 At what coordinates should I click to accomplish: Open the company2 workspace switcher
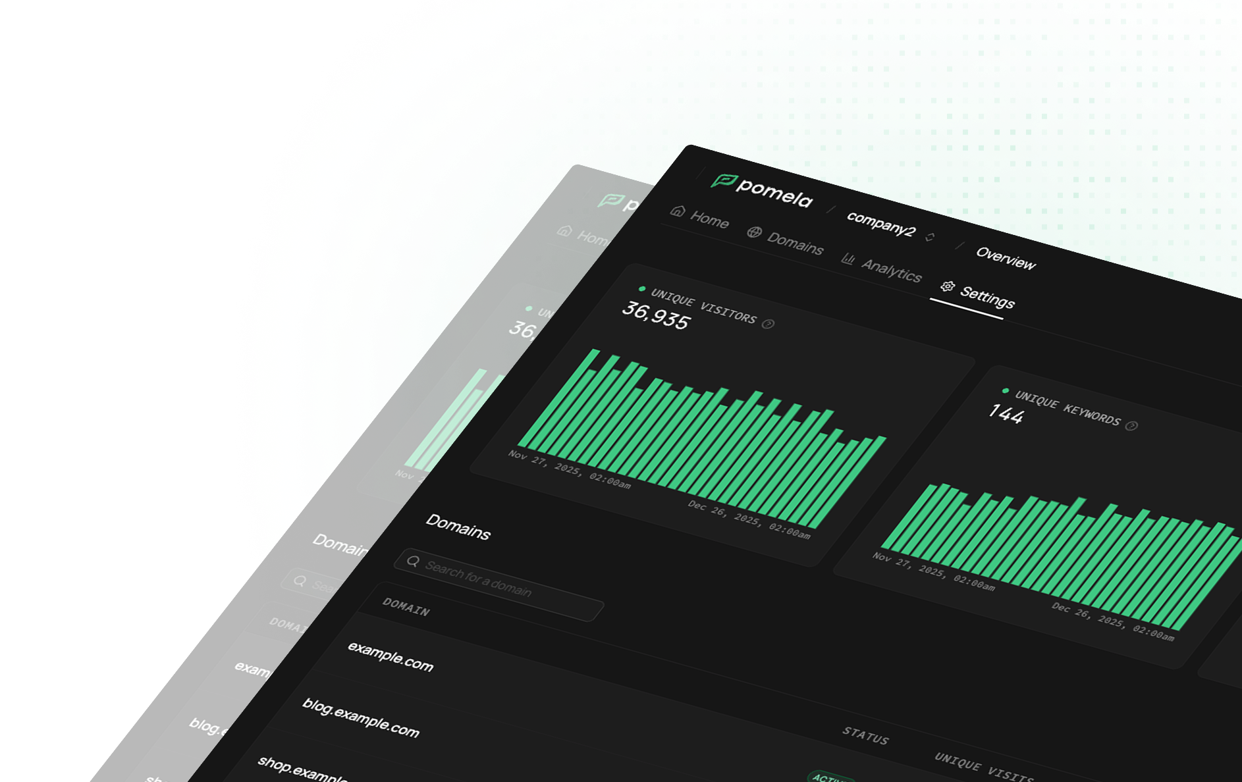pos(890,225)
